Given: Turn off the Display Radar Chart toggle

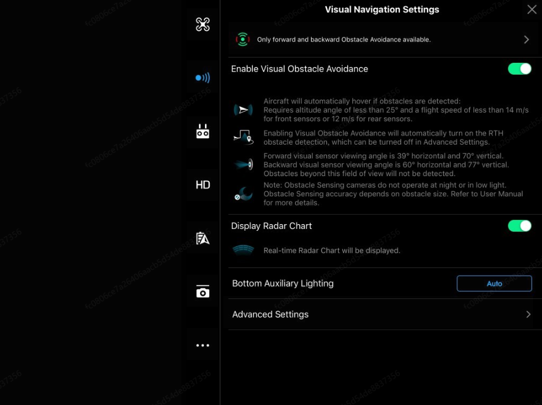Looking at the screenshot, I should pos(519,226).
